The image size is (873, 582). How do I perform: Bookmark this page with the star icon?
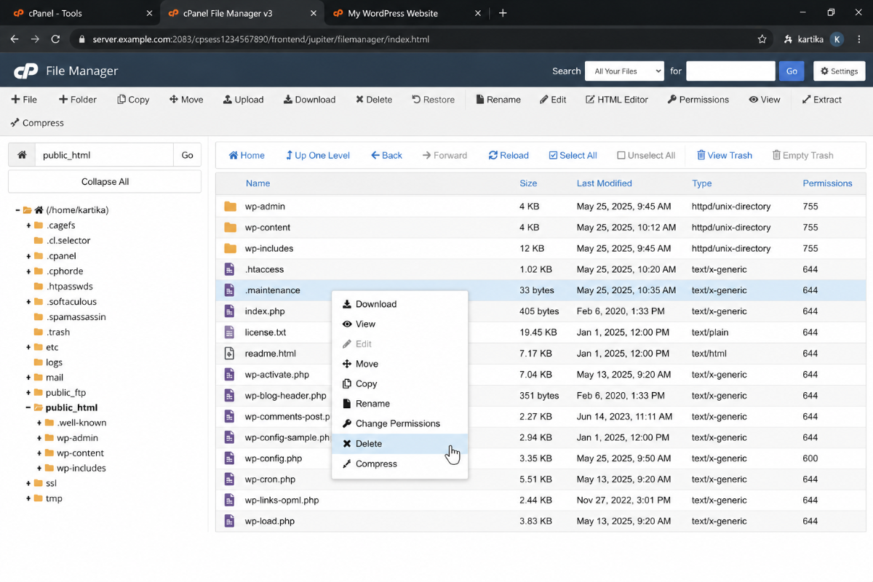pos(762,39)
